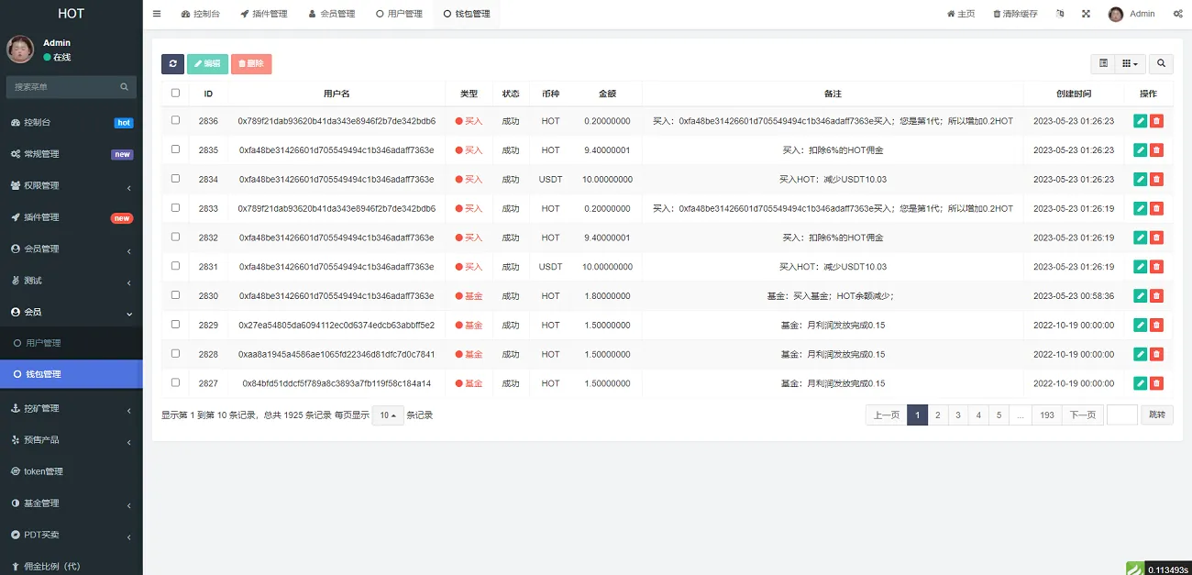Viewport: 1192px width, 575px height.
Task: Click the red delete icon for record 2827
Action: coord(1156,382)
